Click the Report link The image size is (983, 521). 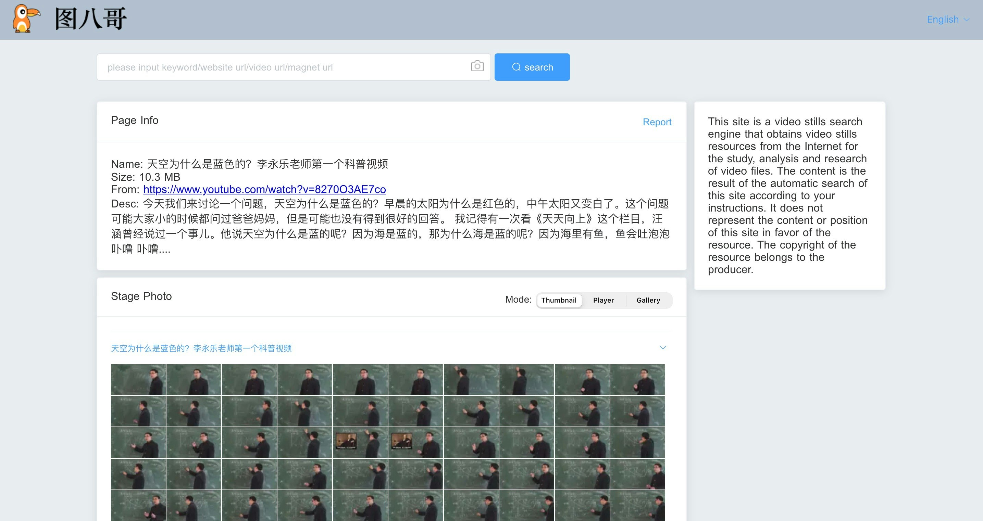coord(657,122)
